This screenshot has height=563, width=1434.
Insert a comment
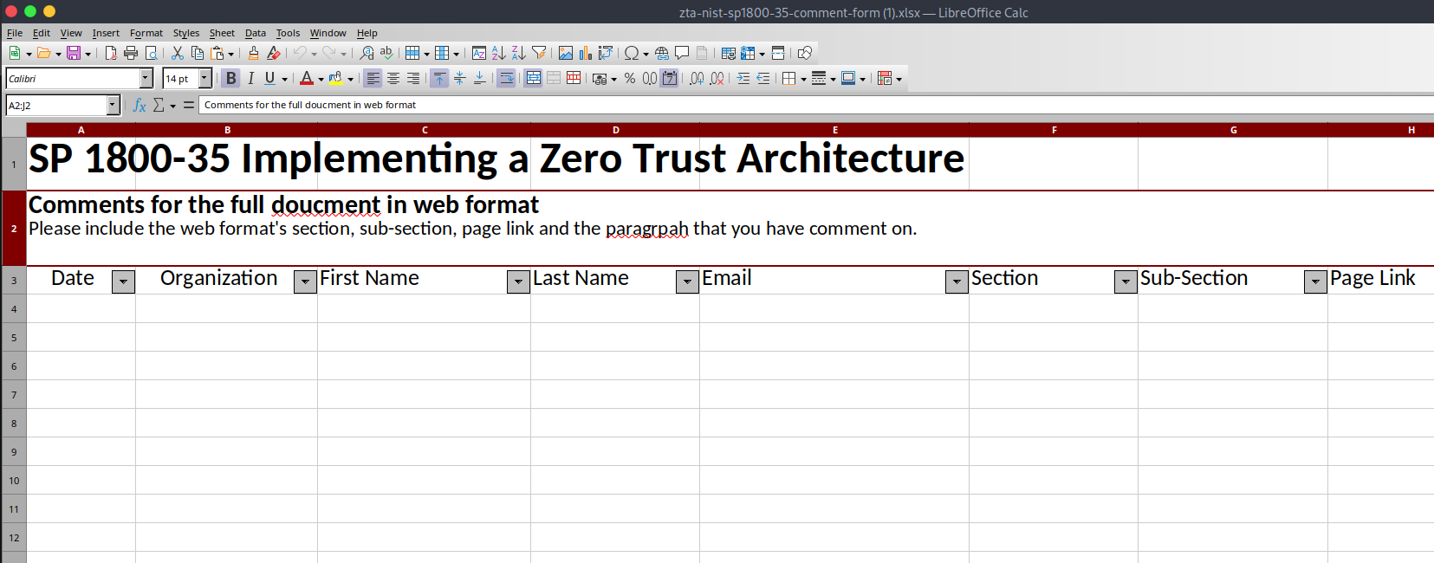(x=682, y=53)
